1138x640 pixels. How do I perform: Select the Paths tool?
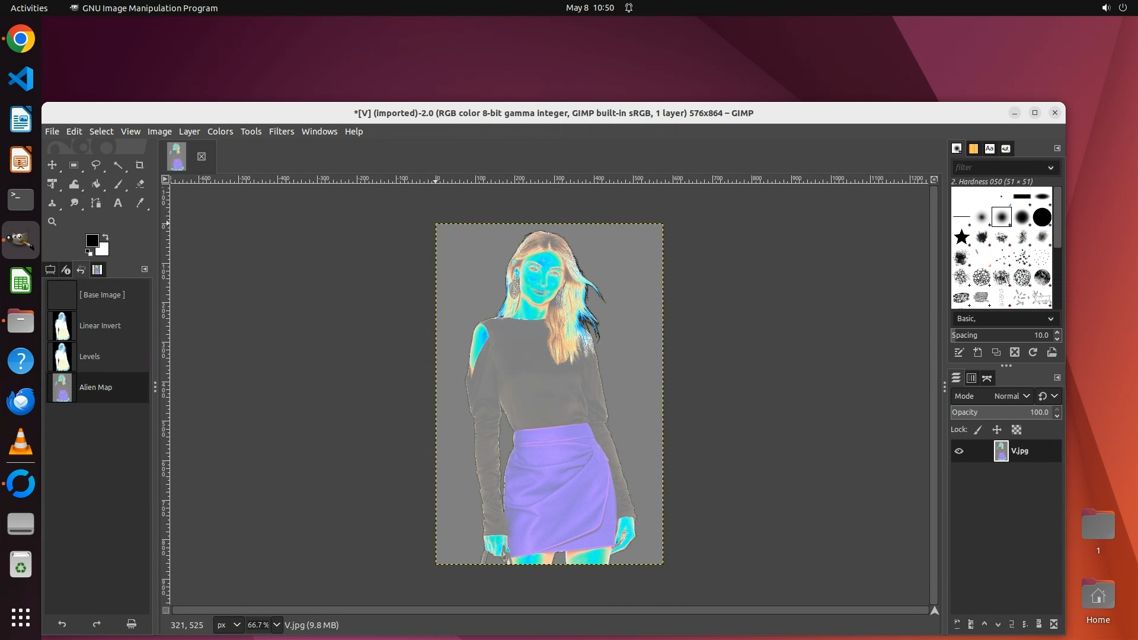tap(96, 203)
